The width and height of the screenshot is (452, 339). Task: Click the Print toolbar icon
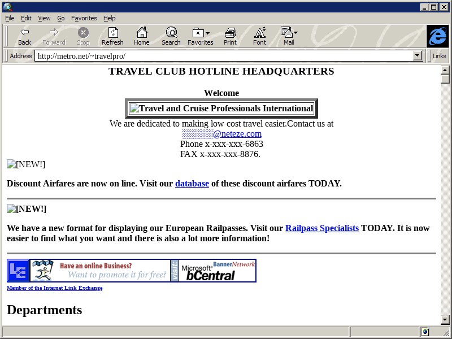tap(230, 36)
